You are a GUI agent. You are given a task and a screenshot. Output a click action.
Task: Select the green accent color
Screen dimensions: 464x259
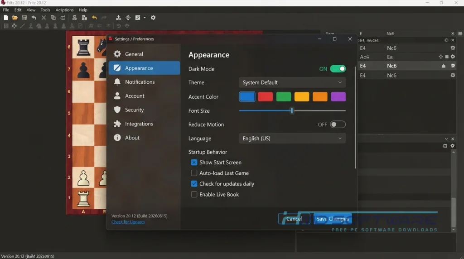click(284, 97)
